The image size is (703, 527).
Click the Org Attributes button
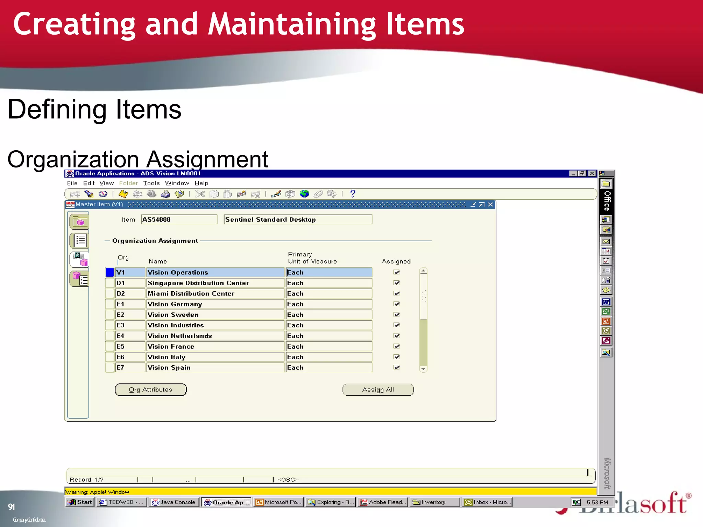(x=151, y=390)
